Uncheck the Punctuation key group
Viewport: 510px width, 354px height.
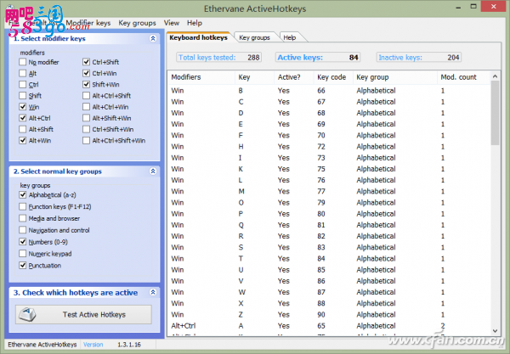tap(22, 266)
